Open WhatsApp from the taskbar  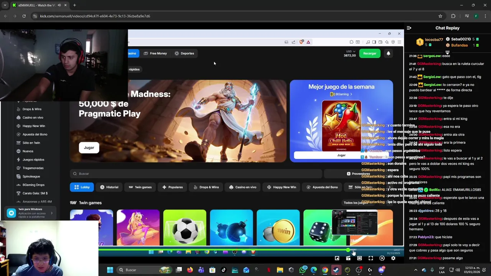(x=303, y=270)
